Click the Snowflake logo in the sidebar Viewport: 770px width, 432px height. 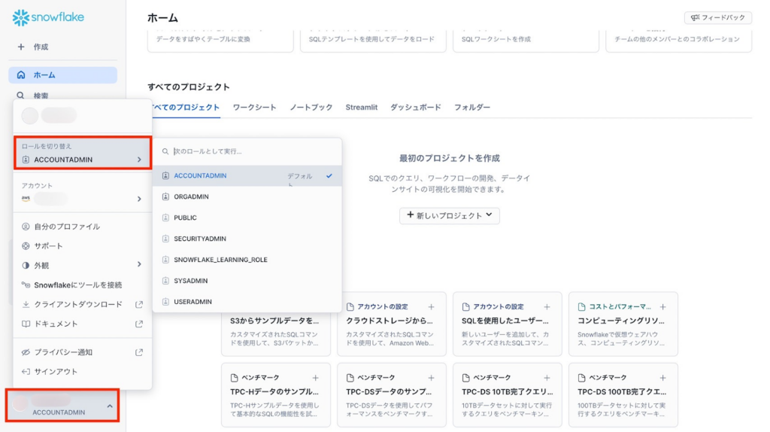48,17
